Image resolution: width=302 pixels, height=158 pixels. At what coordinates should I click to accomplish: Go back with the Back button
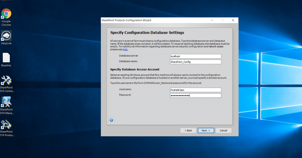[188, 130]
